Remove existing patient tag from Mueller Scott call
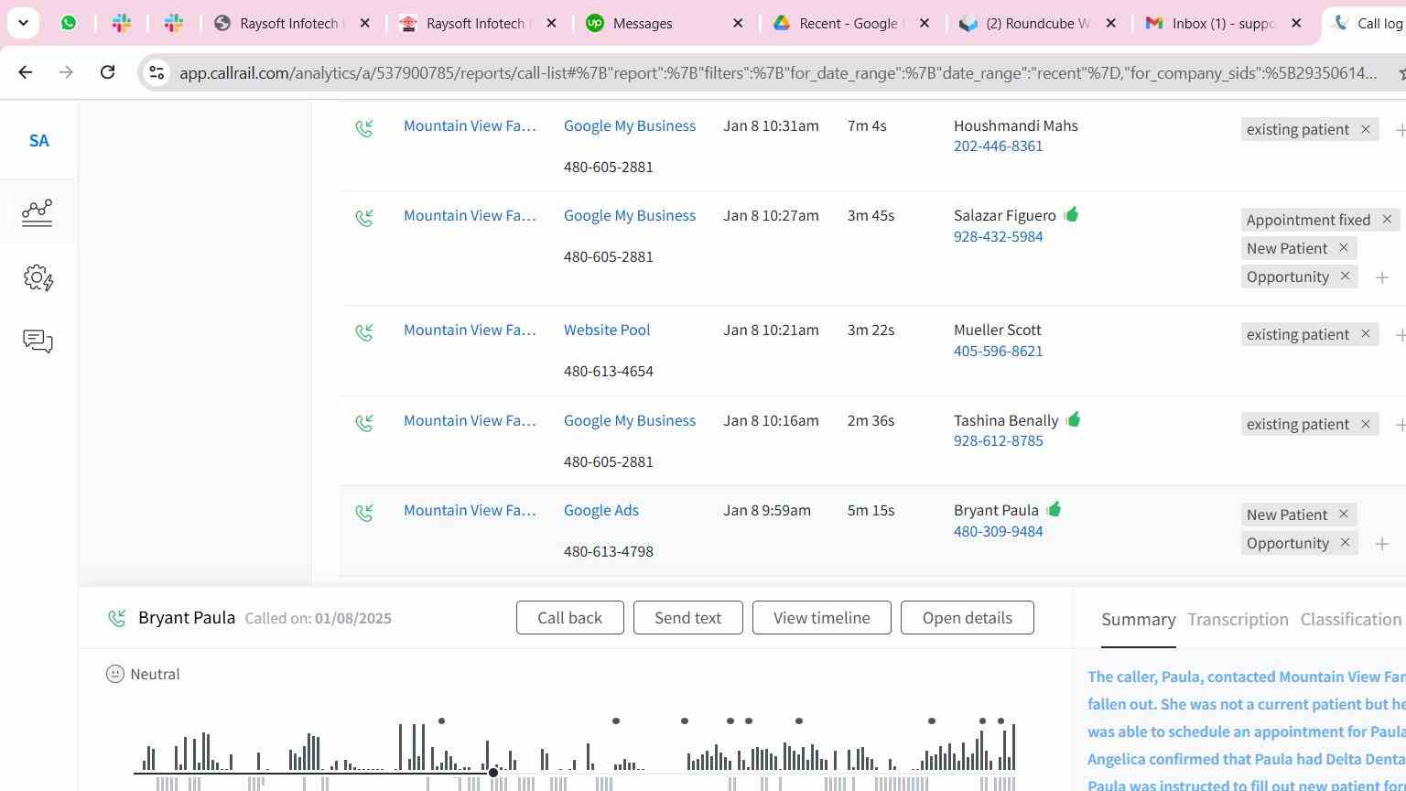The height and width of the screenshot is (791, 1406). 1365,334
